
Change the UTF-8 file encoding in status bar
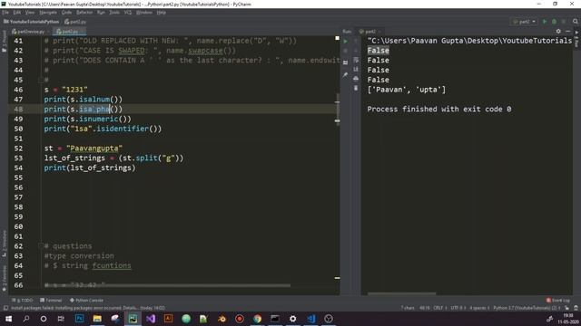[458, 308]
